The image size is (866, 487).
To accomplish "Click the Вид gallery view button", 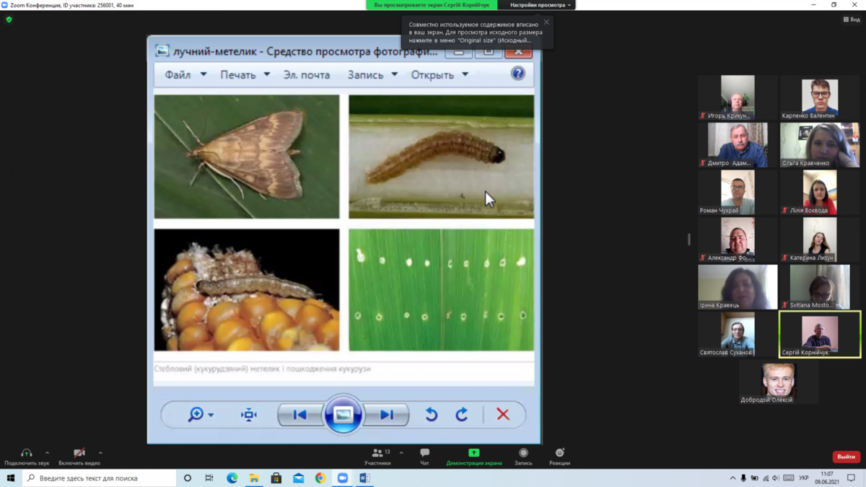I will pos(852,19).
